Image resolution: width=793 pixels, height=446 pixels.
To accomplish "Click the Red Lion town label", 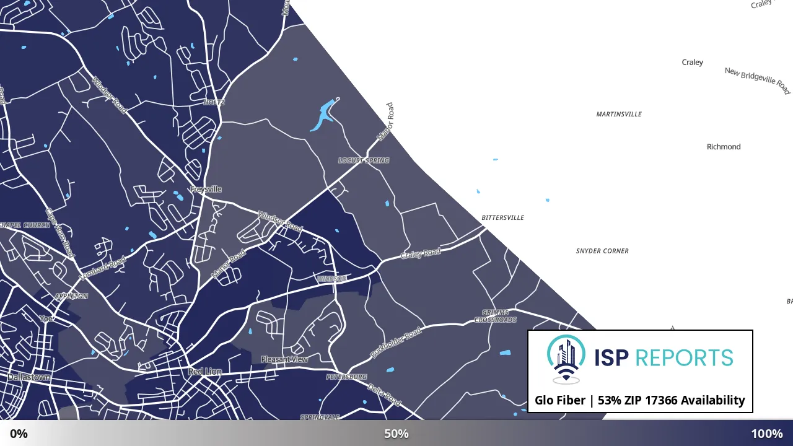I will 204,372.
